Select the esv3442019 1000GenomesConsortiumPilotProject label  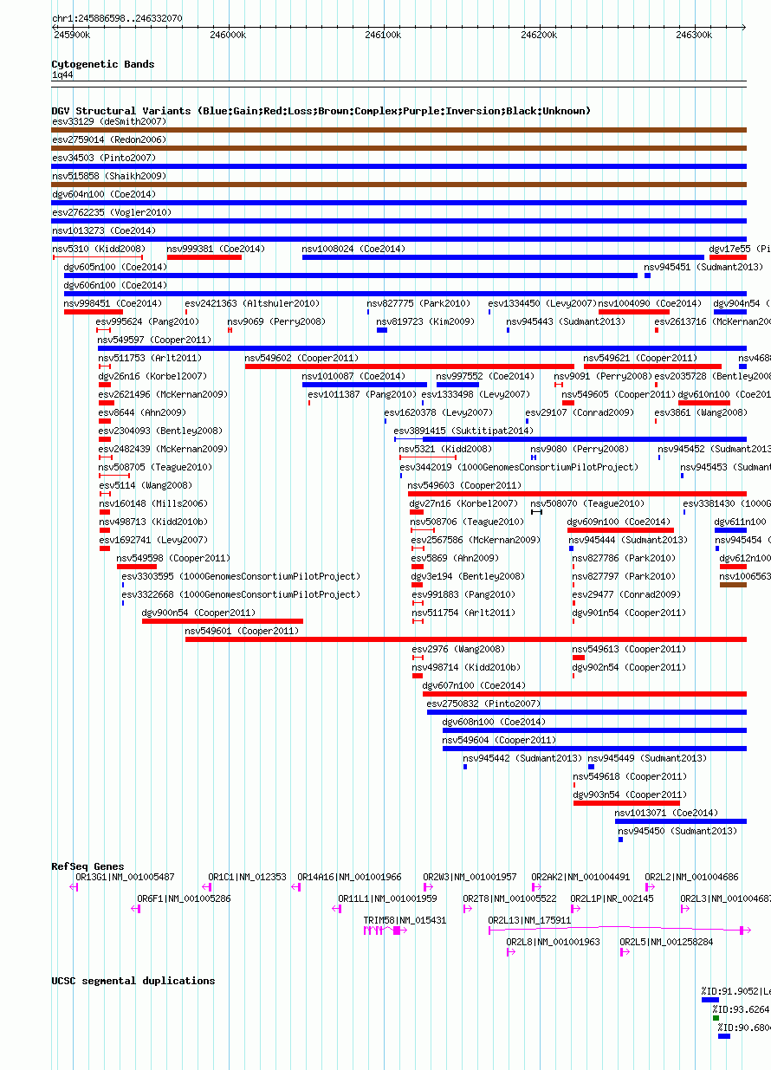(519, 467)
